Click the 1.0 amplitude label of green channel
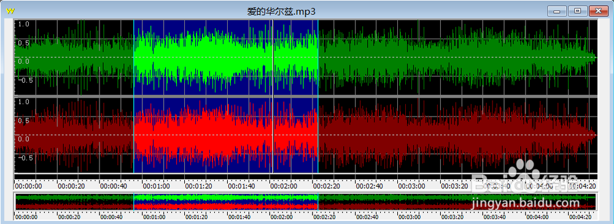This screenshot has width=614, height=224. click(x=25, y=24)
